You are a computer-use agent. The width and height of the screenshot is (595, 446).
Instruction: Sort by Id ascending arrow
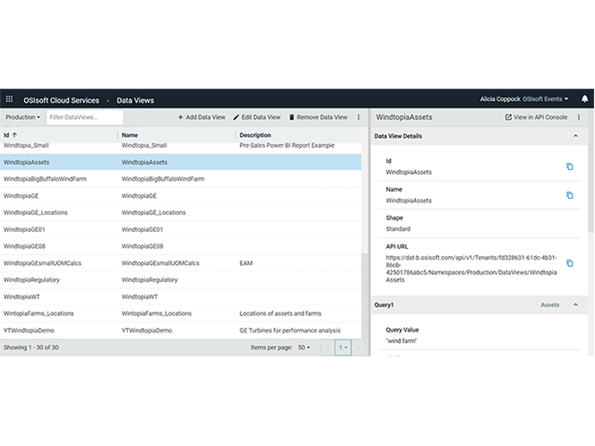[15, 134]
